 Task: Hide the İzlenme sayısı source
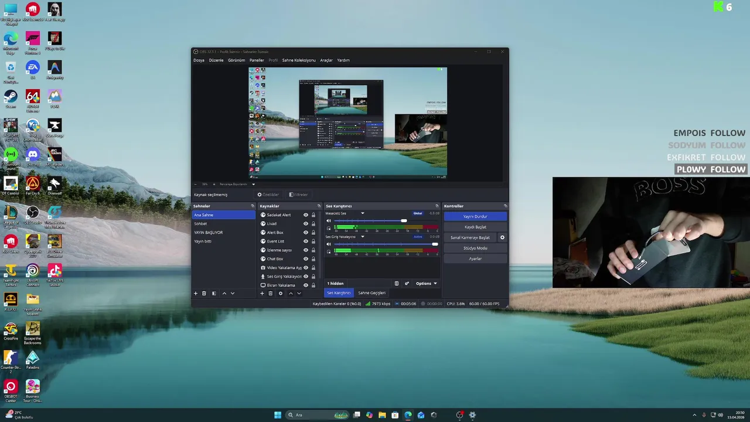point(306,250)
